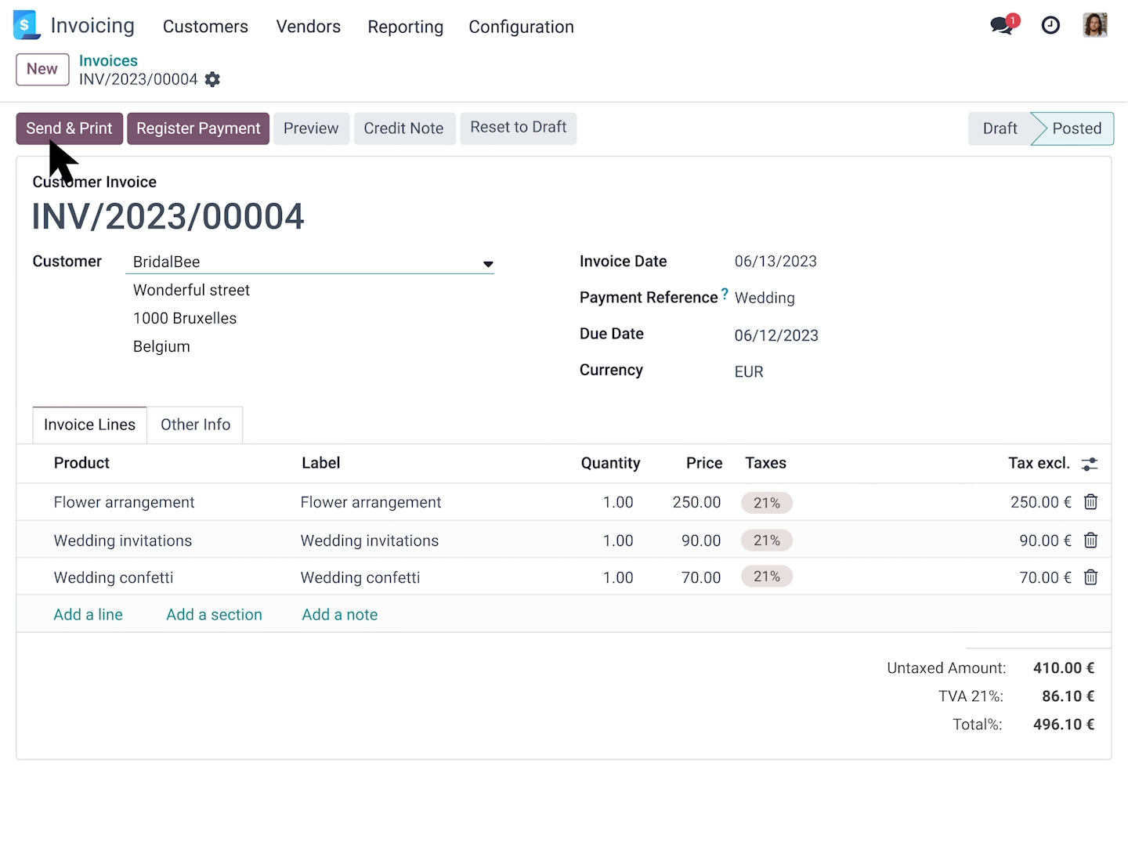Click the 21% tax tag on Flower arrangement
Screen dimensions: 1128x846
[x=766, y=503]
